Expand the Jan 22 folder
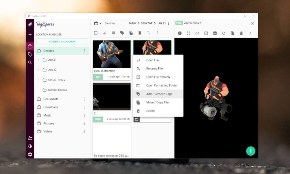Viewport: 290px width, 174px height. (x=39, y=70)
